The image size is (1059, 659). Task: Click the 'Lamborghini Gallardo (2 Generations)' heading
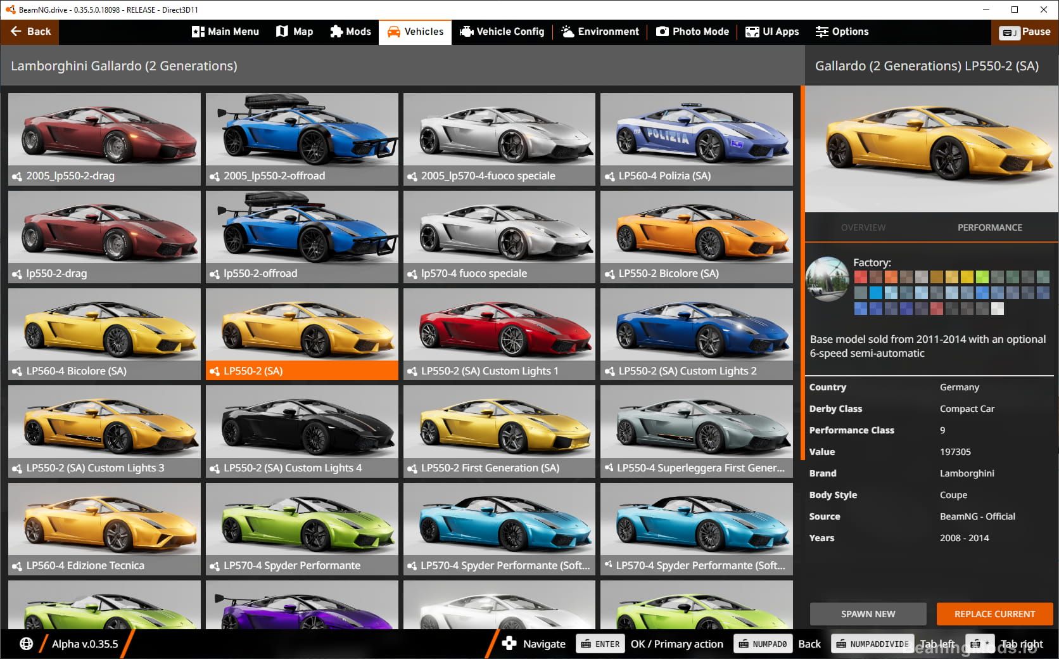124,66
